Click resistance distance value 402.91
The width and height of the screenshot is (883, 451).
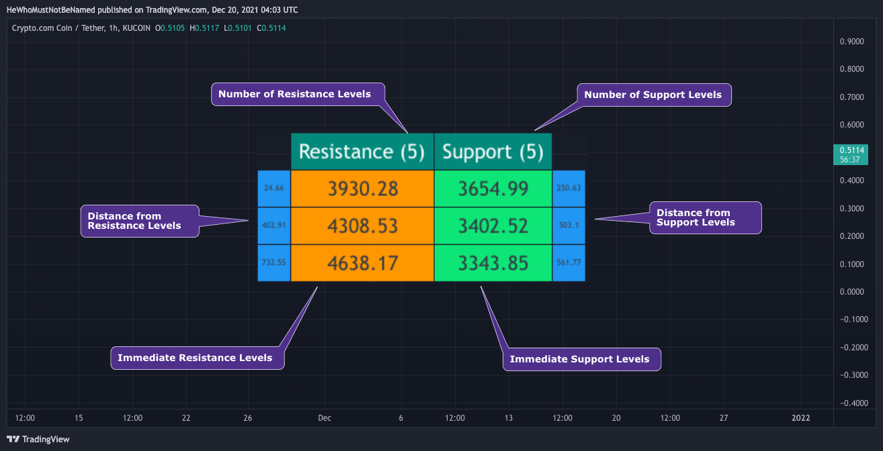tap(274, 225)
